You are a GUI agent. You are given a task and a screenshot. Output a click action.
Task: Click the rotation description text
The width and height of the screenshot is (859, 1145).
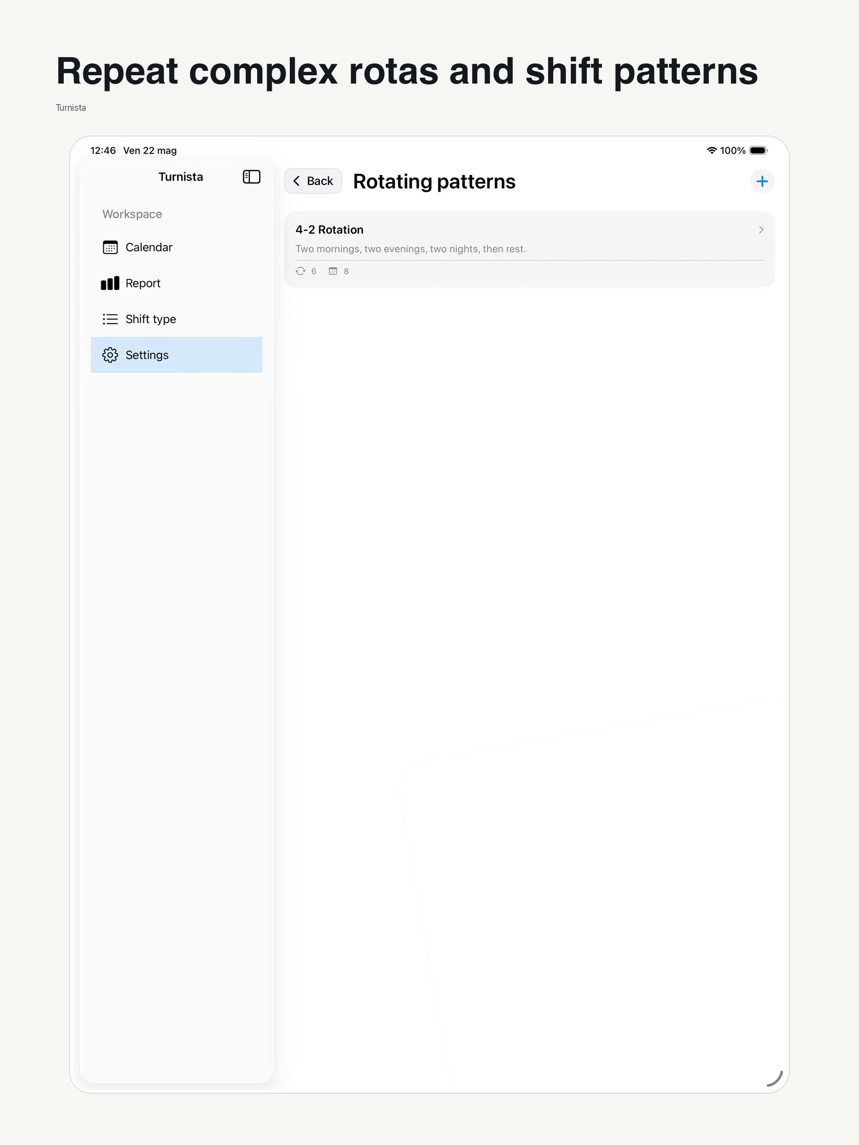[x=411, y=249]
